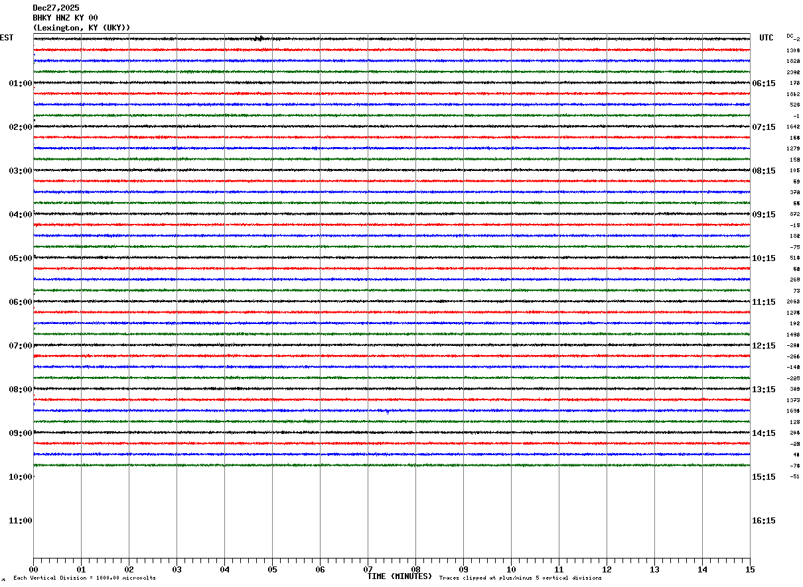Click the 01:00 EST row label

pyautogui.click(x=20, y=83)
